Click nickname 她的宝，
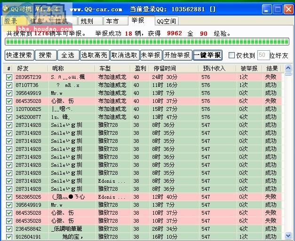 pyautogui.click(x=72, y=237)
